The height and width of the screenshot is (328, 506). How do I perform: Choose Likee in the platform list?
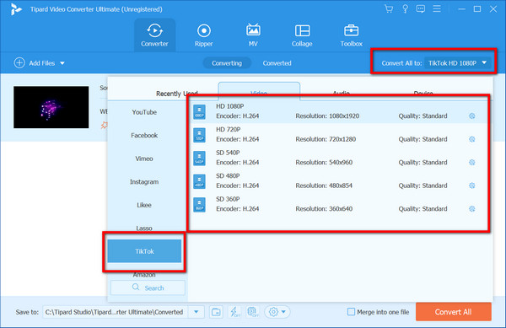click(x=144, y=205)
